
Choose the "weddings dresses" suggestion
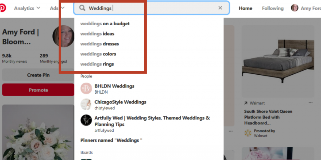pos(100,44)
